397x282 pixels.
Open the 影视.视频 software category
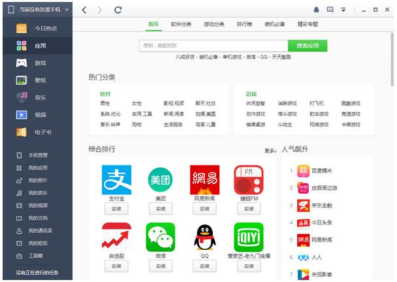174,103
